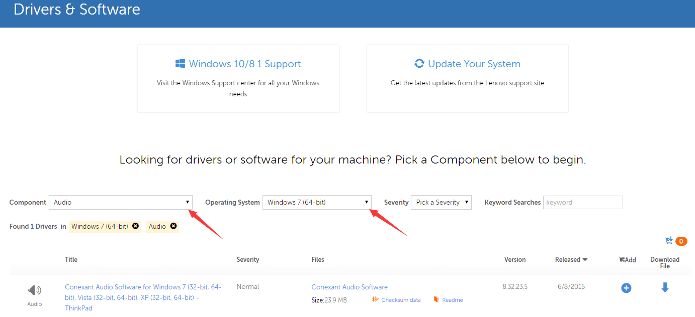695x317 pixels.
Task: Click the version value 8.32.23.5
Action: tap(515, 287)
